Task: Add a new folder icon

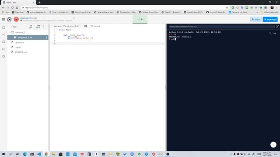Action: coord(38,27)
